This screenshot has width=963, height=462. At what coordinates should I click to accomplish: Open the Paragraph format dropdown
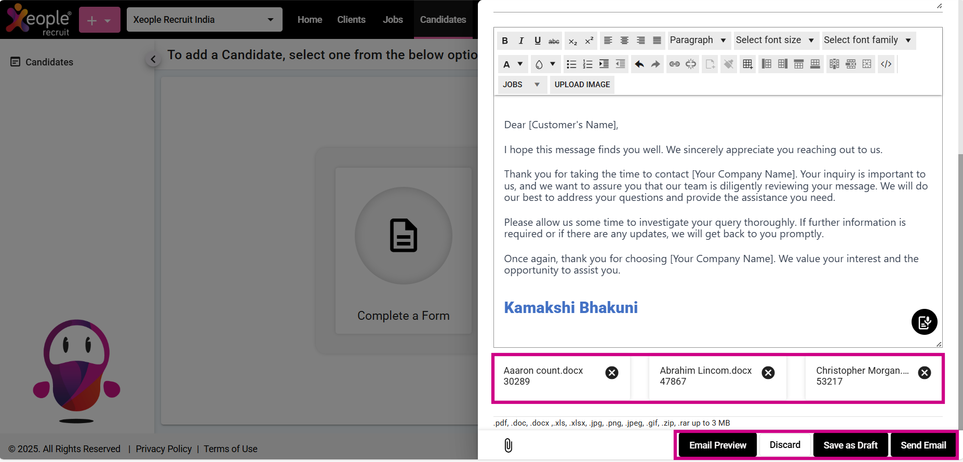698,40
